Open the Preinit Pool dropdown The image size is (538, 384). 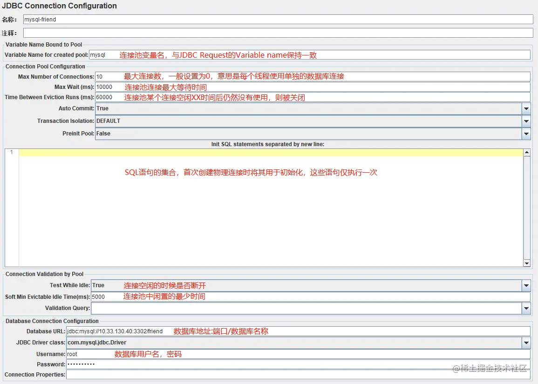tap(526, 134)
